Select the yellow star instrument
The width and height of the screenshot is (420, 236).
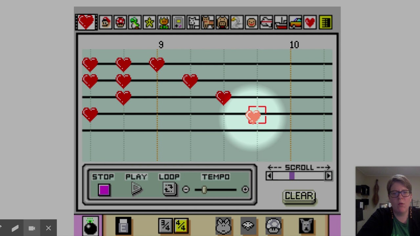click(149, 23)
